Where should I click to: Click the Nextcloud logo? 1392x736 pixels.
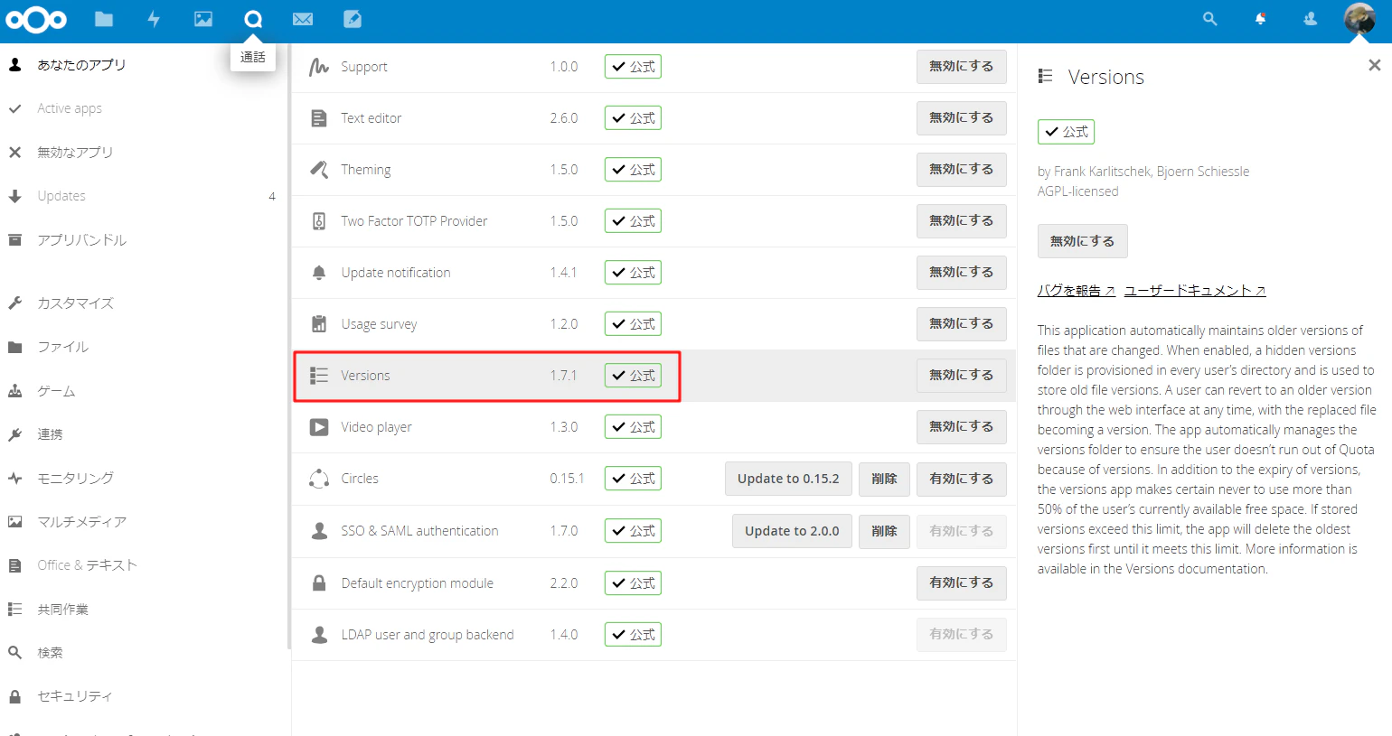(x=36, y=19)
